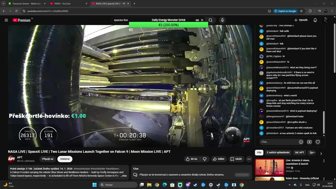Join the channel with Připojit se
This screenshot has height=189, width=336.
coord(48,159)
